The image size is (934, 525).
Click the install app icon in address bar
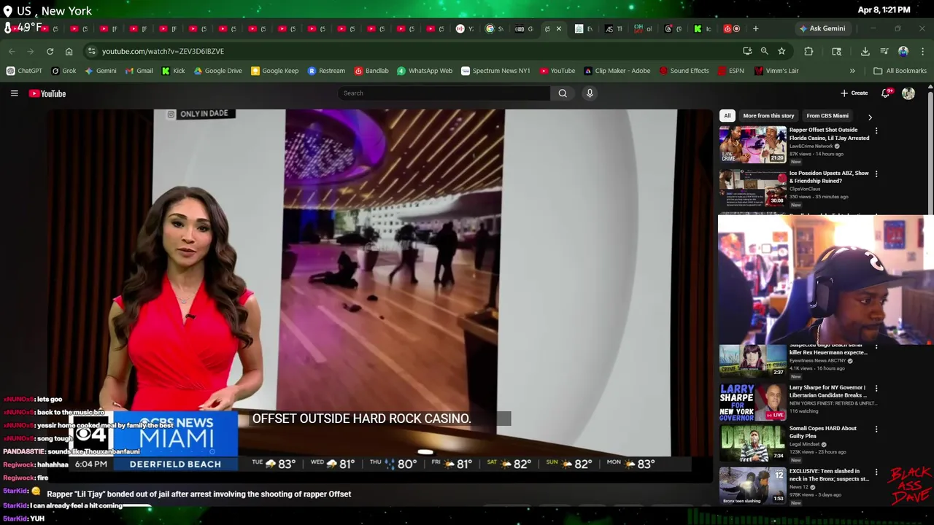click(x=747, y=51)
